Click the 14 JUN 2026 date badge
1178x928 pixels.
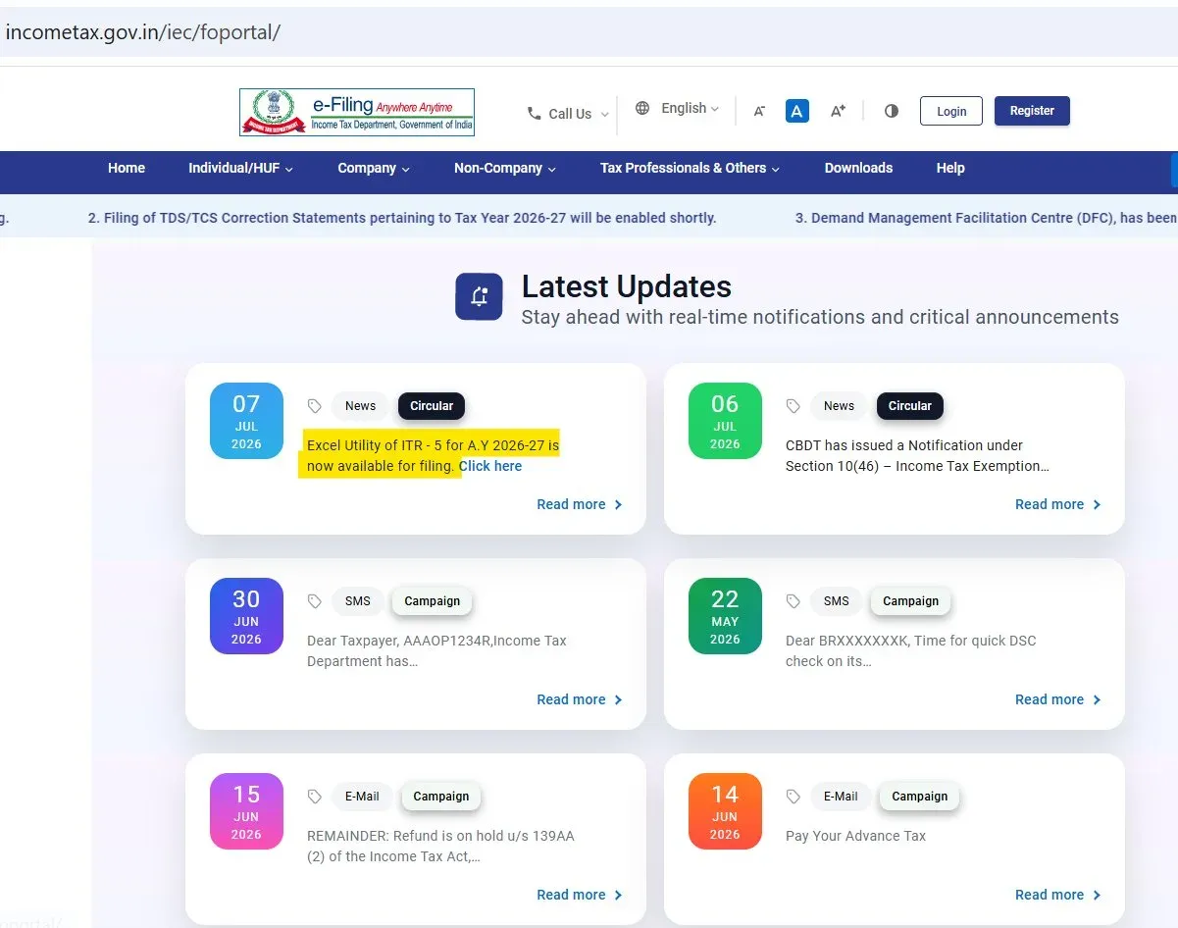click(x=725, y=811)
